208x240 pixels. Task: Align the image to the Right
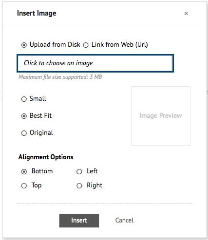coord(79,185)
